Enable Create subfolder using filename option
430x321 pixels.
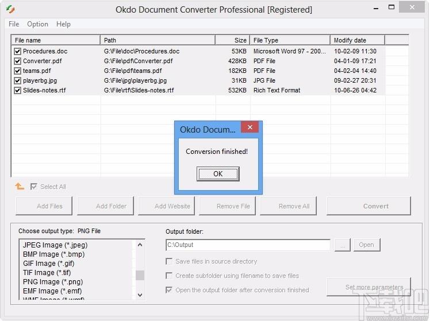[x=169, y=276]
